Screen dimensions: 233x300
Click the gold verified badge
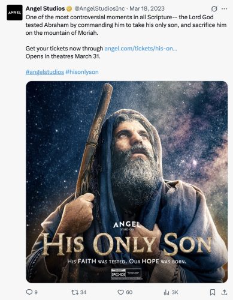[69, 9]
